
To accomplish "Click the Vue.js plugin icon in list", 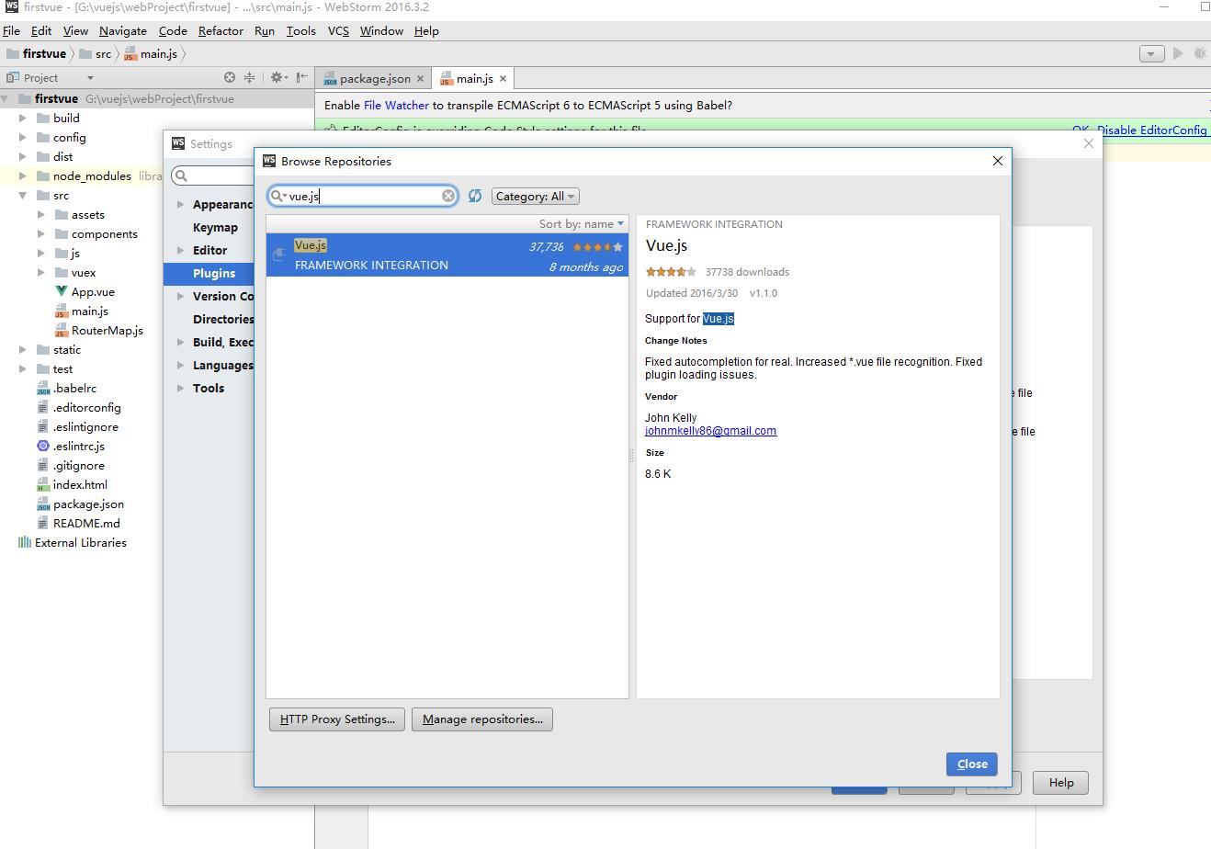I will click(279, 255).
